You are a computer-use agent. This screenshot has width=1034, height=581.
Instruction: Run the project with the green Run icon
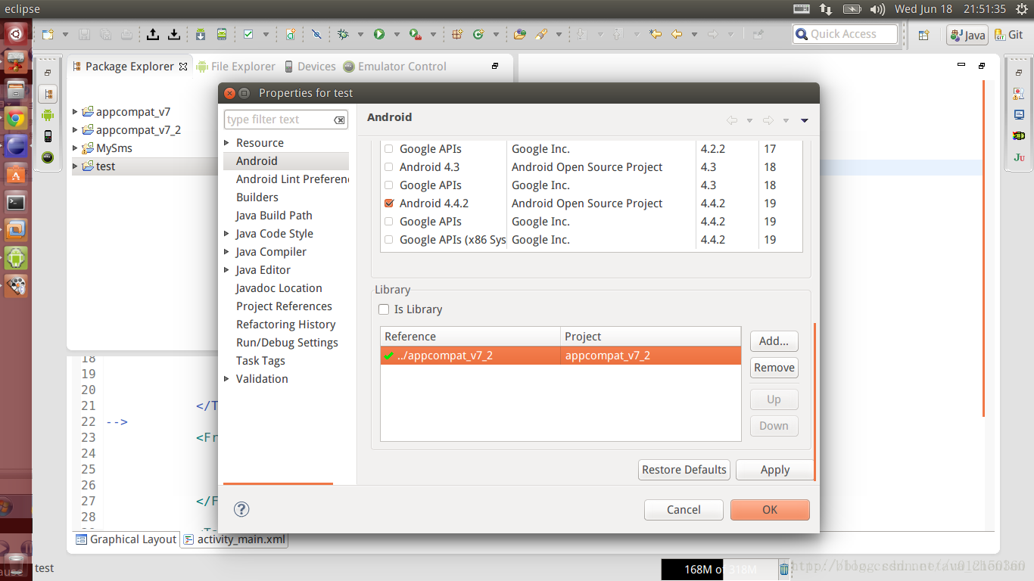[379, 34]
